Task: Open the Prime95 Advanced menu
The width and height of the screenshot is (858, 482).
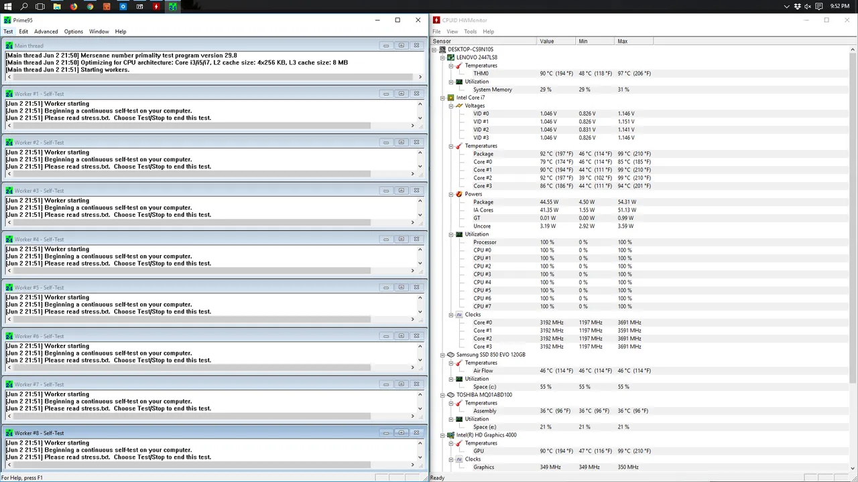Action: point(46,31)
